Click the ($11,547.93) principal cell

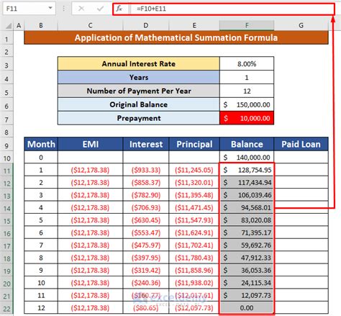point(194,220)
